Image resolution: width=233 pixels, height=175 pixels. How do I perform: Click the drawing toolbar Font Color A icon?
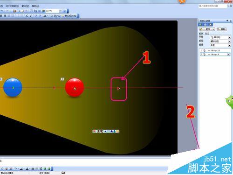pyautogui.click(x=27, y=168)
